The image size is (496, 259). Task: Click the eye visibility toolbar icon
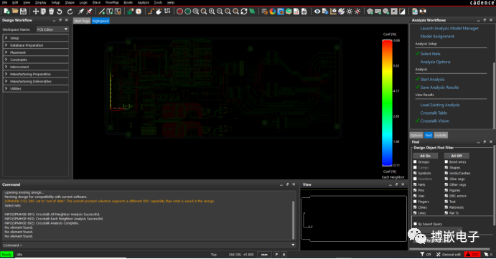tap(317, 11)
